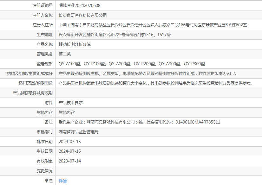Click the 生效日期 label
The width and height of the screenshot is (262, 185).
tap(45, 151)
